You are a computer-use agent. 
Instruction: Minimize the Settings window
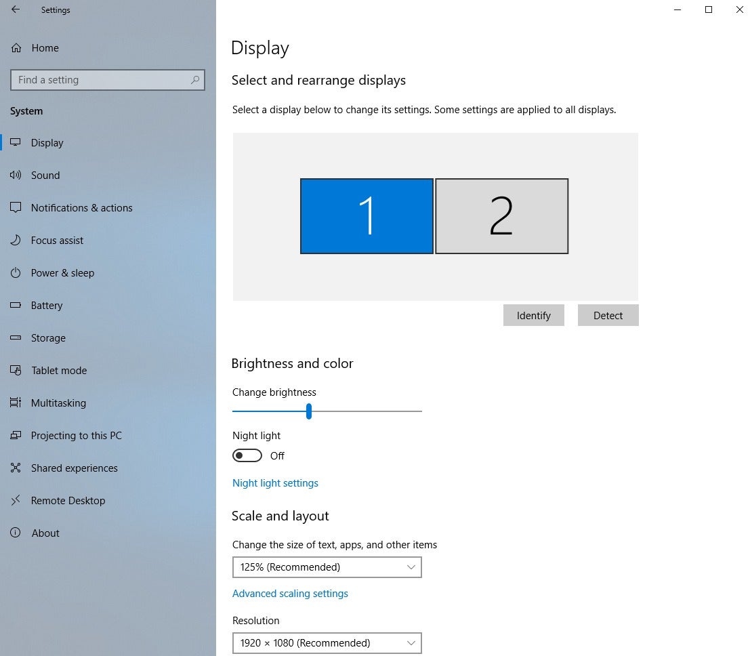coord(678,9)
